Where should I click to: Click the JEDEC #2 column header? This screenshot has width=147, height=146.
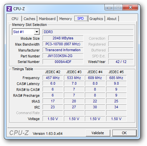point(53,72)
